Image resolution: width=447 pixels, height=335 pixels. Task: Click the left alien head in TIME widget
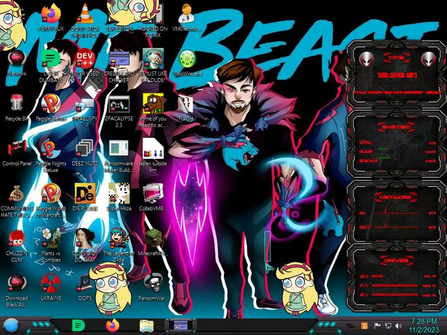click(366, 59)
